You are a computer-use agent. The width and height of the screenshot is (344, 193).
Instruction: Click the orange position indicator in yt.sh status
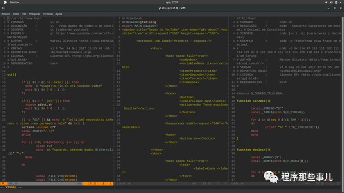click(98, 183)
